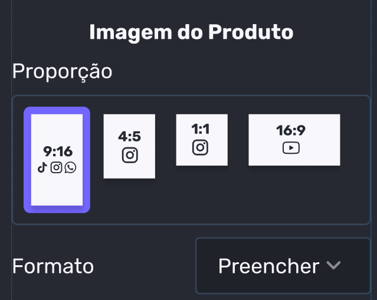
Task: Click the WhatsApp icon in the 9:16 card
Action: (x=70, y=167)
